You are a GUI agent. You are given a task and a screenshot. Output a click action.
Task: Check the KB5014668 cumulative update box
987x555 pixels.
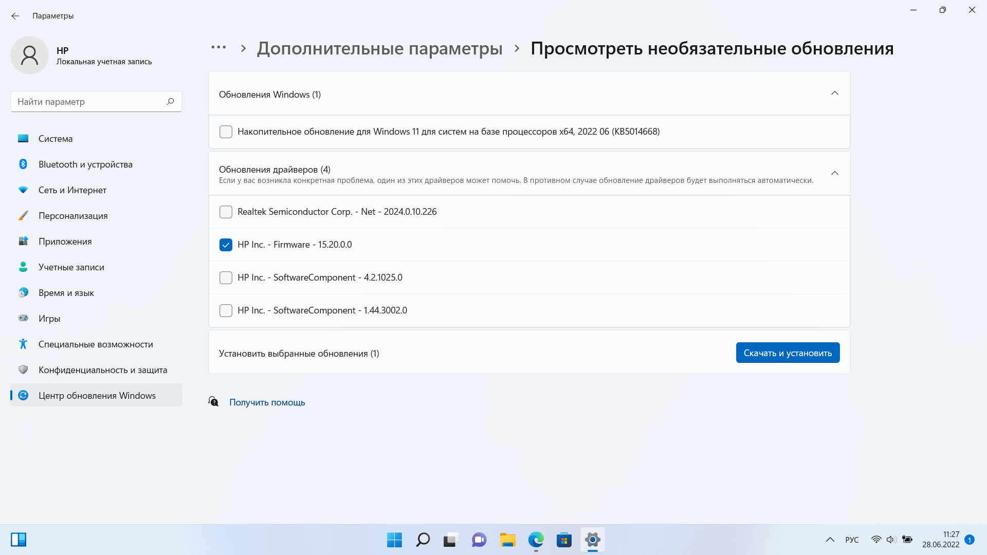226,132
